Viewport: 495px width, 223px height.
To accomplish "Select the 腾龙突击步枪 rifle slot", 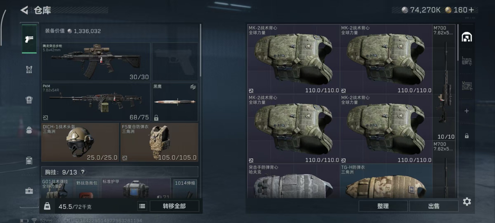I will (96, 62).
